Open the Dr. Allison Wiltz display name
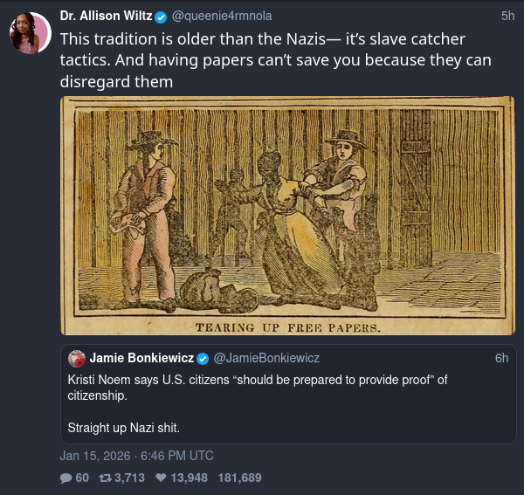 coord(106,16)
